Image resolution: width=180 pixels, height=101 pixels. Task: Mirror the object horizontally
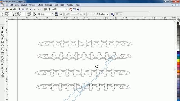click(56, 13)
